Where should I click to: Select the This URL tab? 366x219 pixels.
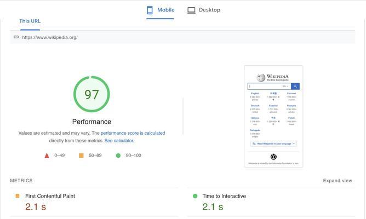[30, 21]
